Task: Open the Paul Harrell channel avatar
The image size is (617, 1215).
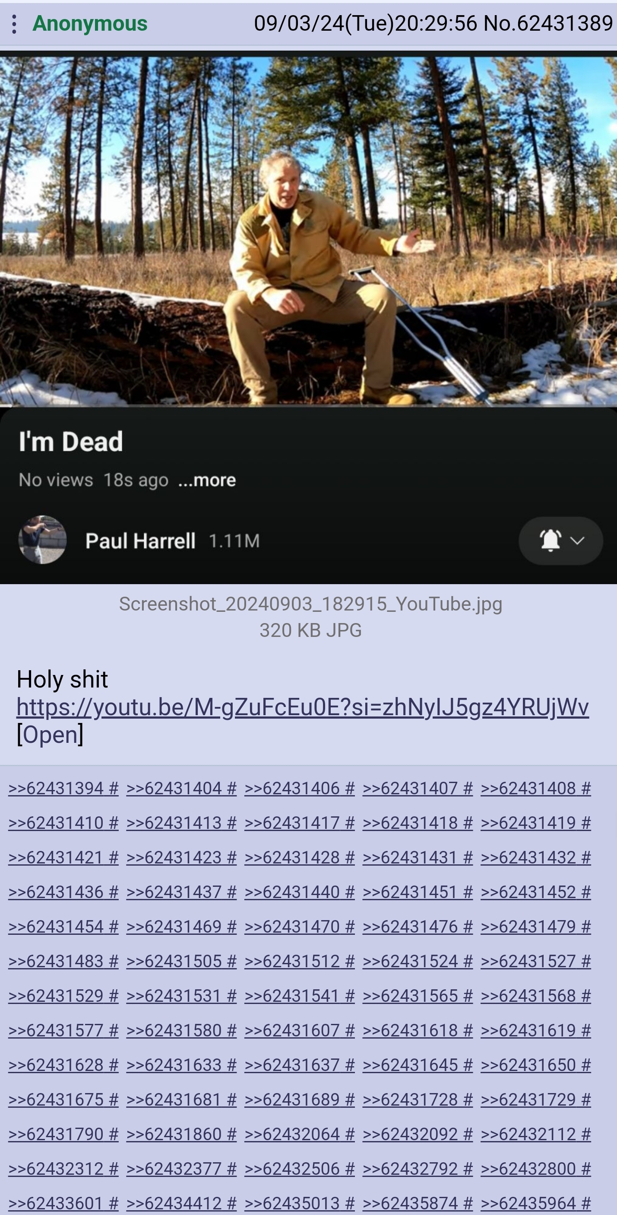Action: click(42, 540)
